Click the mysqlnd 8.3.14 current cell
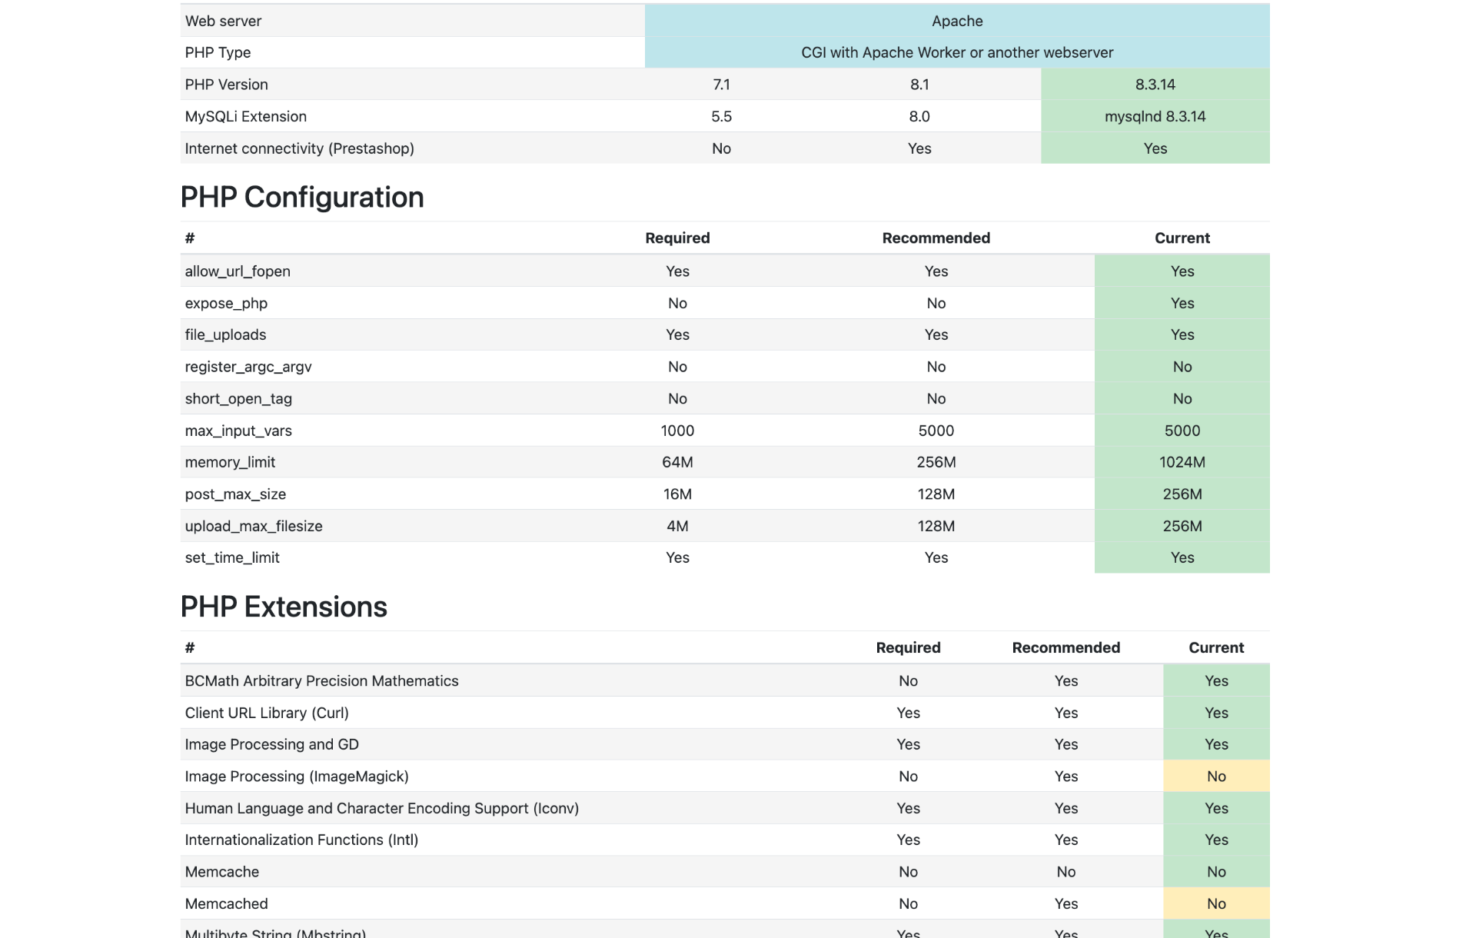1476x938 pixels. [x=1155, y=117]
